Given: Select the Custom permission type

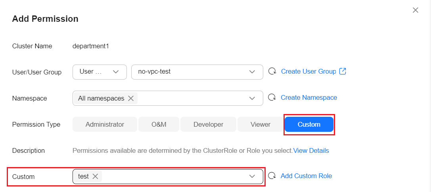Looking at the screenshot, I should pos(309,124).
